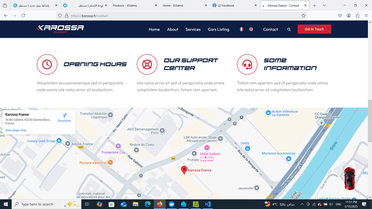Switch site language to English flag

coord(251,29)
